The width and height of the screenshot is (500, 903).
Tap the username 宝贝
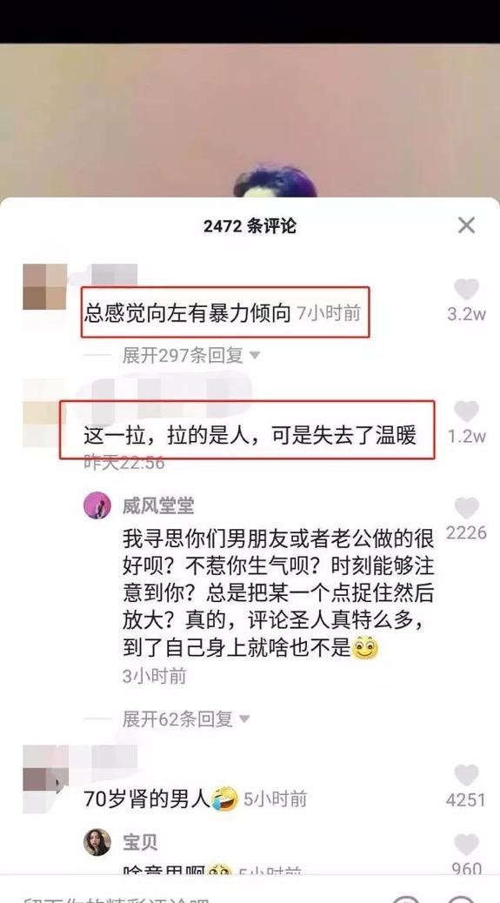coord(140,842)
